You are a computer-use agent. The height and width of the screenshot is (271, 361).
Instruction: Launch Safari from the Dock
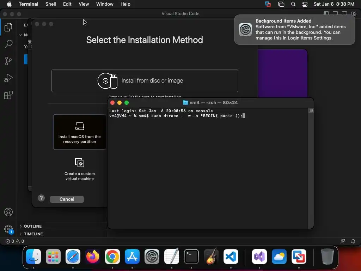click(x=73, y=257)
